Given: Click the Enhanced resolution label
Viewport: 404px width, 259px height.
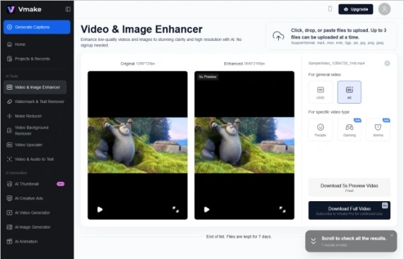Looking at the screenshot, I should click(244, 64).
